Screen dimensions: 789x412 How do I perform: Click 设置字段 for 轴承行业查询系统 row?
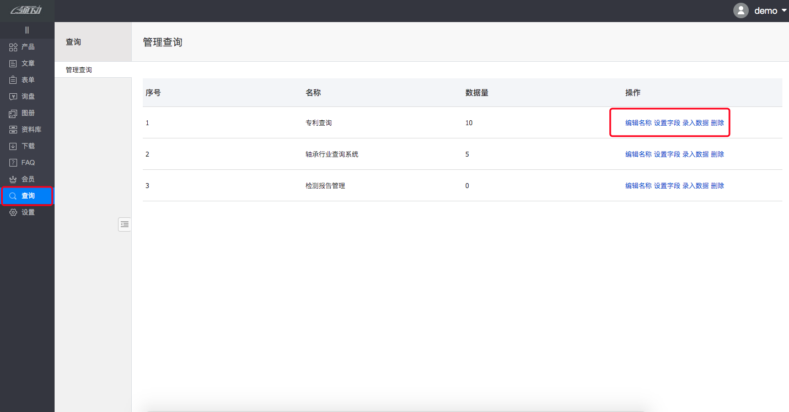(667, 154)
